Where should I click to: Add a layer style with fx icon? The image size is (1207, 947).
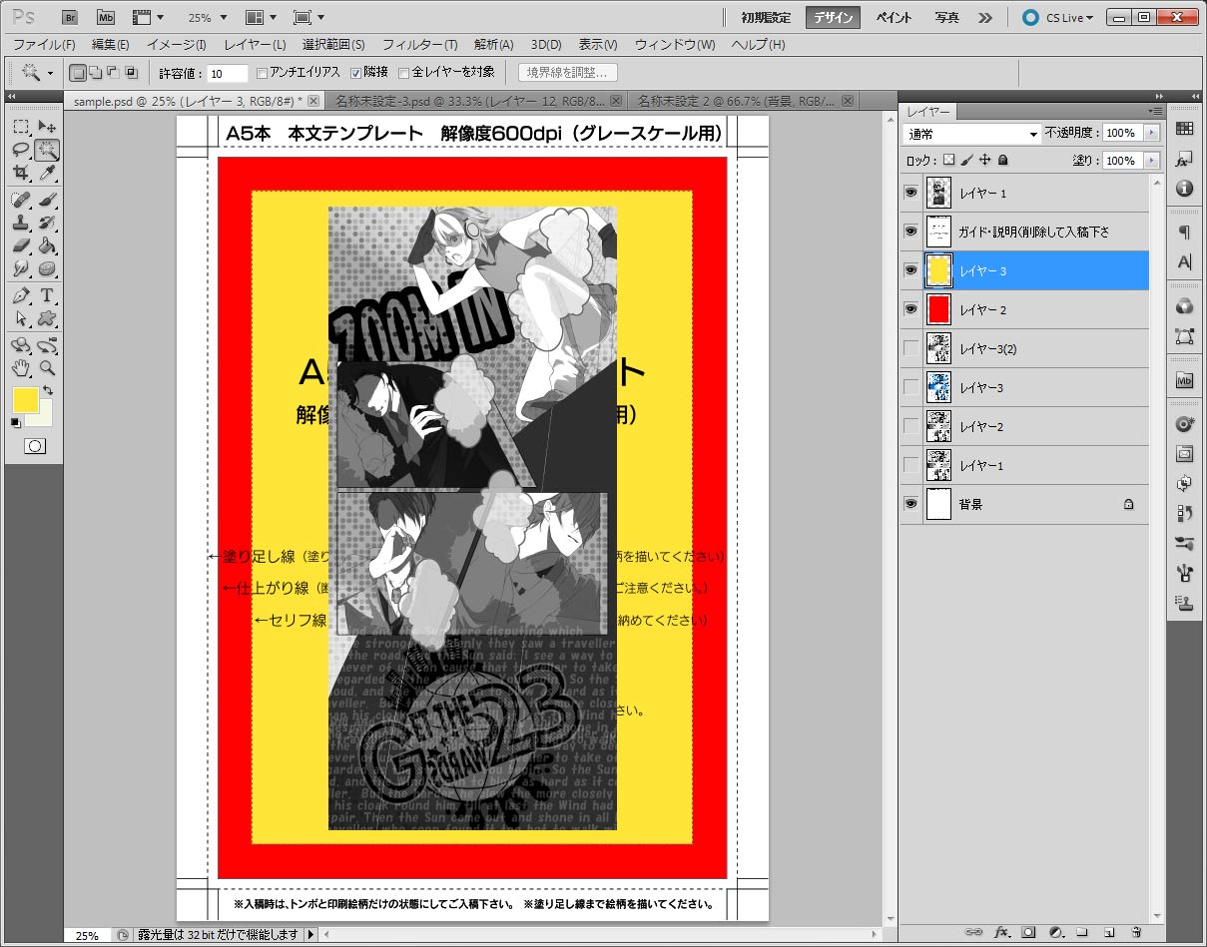(1001, 932)
